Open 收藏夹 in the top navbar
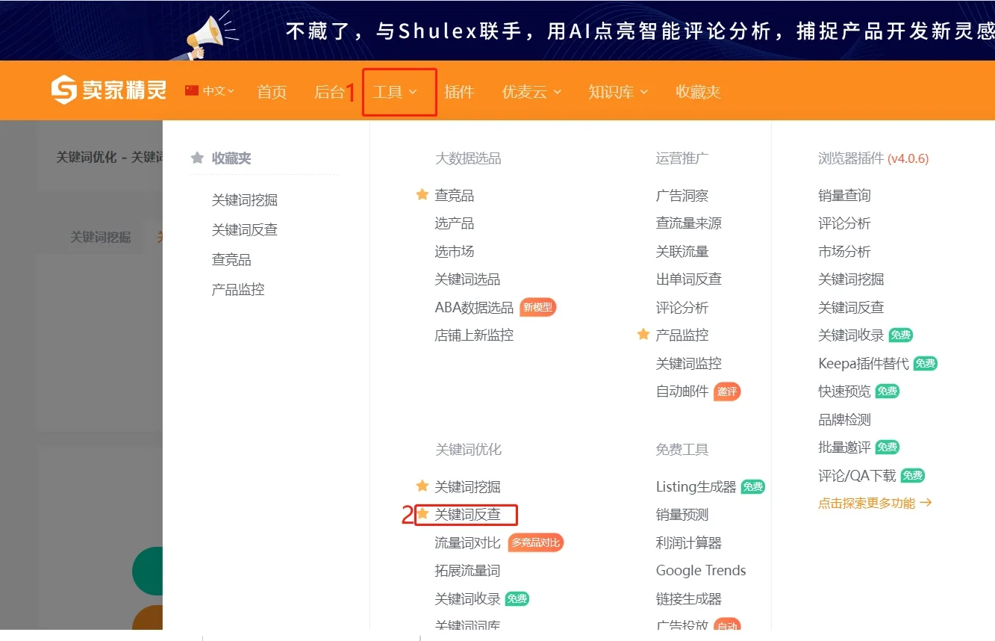The height and width of the screenshot is (641, 995). tap(698, 92)
